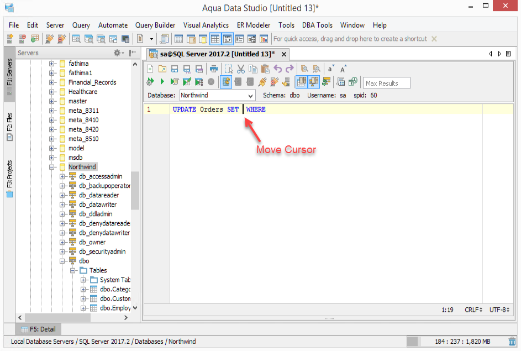
Task: Dismiss the quick access shortcut hint
Action: 434,39
